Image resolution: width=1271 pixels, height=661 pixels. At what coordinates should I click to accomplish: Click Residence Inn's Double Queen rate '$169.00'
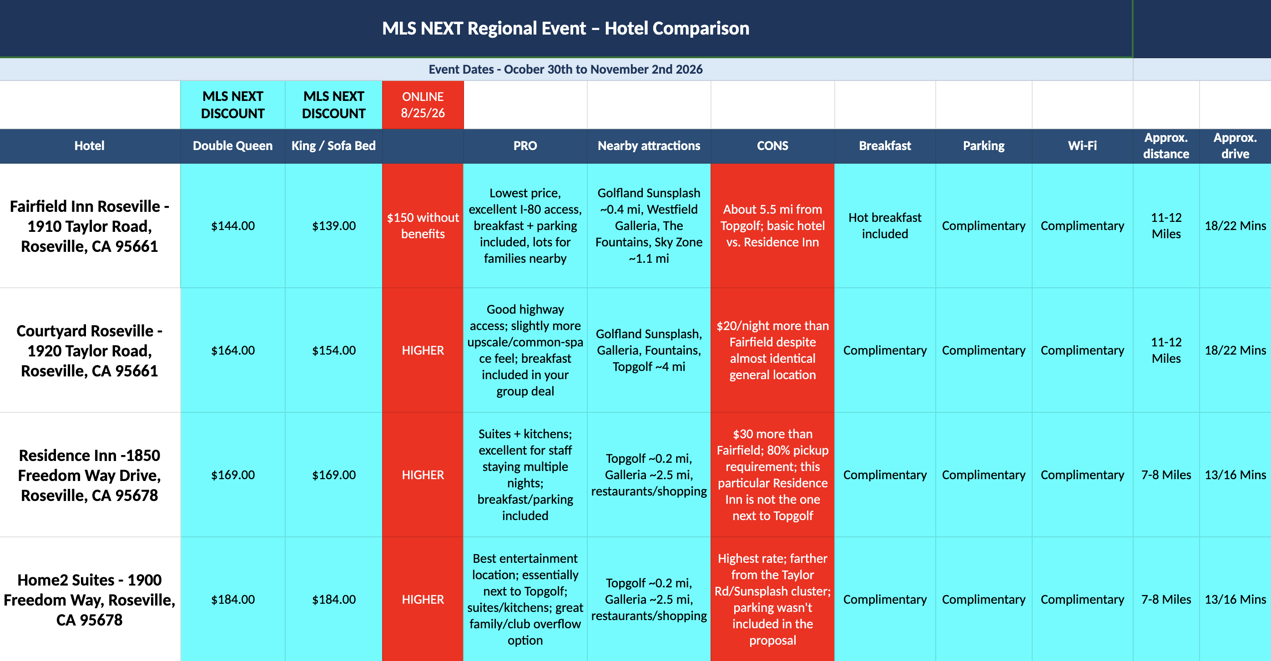[233, 475]
